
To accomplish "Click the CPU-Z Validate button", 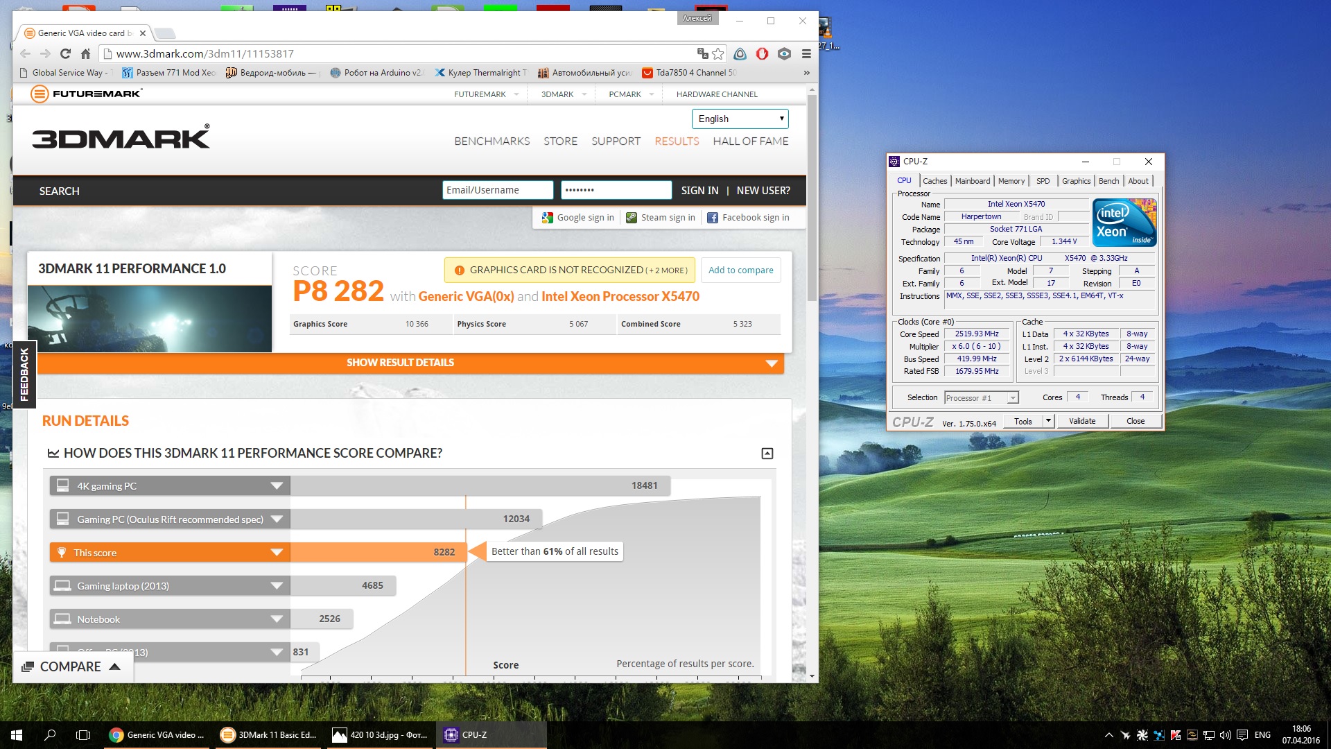I will 1081,421.
